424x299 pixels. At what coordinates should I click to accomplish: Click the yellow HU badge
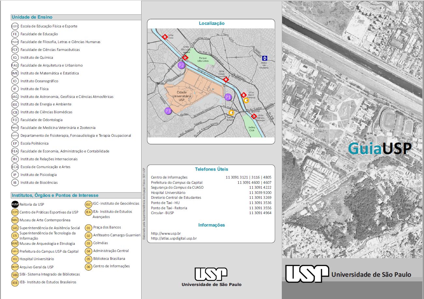[15, 259]
